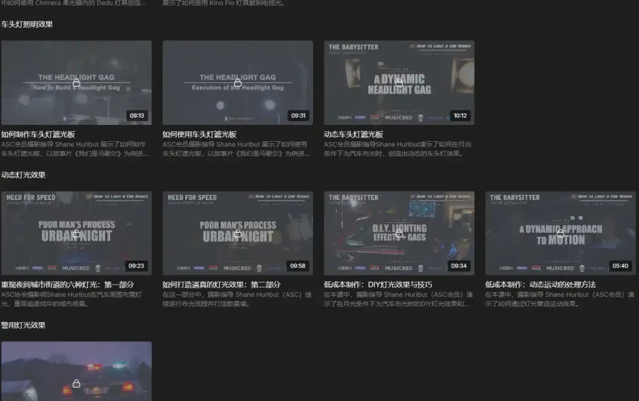Image resolution: width=639 pixels, height=401 pixels.
Task: Open title 低成本制作：动态运动的处理方法
Action: 540,285
